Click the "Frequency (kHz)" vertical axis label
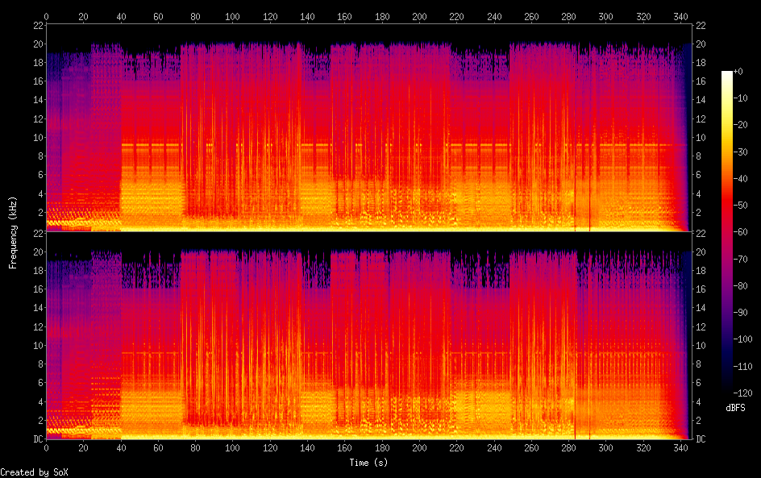Viewport: 761px width, 478px height. pos(13,232)
